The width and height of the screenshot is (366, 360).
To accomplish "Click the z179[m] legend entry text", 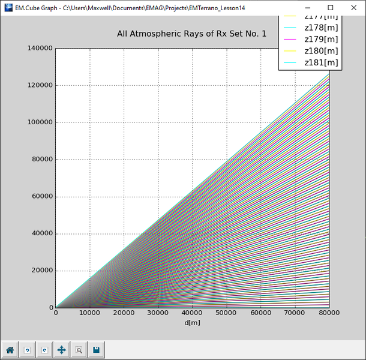I will click(321, 40).
